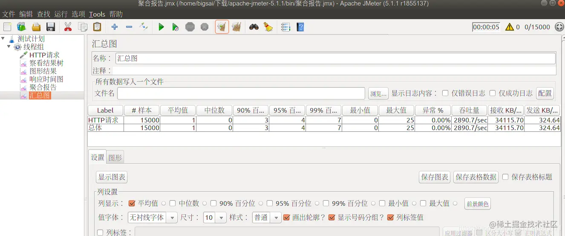
Task: Switch to the 图形 tab
Action: coord(115,157)
